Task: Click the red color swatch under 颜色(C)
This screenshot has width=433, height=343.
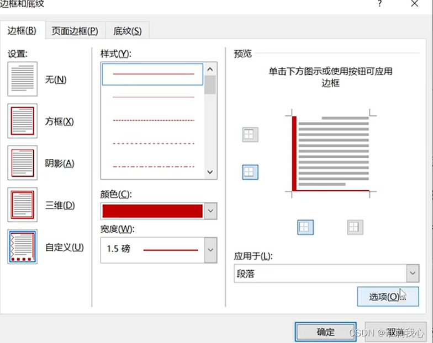Action: click(152, 211)
